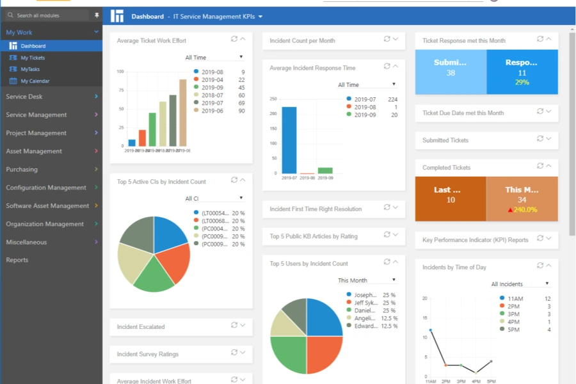Open the All CI dropdown
Screen dimensions: 576x384
[x=214, y=198]
